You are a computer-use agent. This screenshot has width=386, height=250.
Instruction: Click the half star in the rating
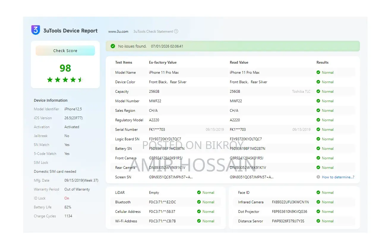[80, 80]
